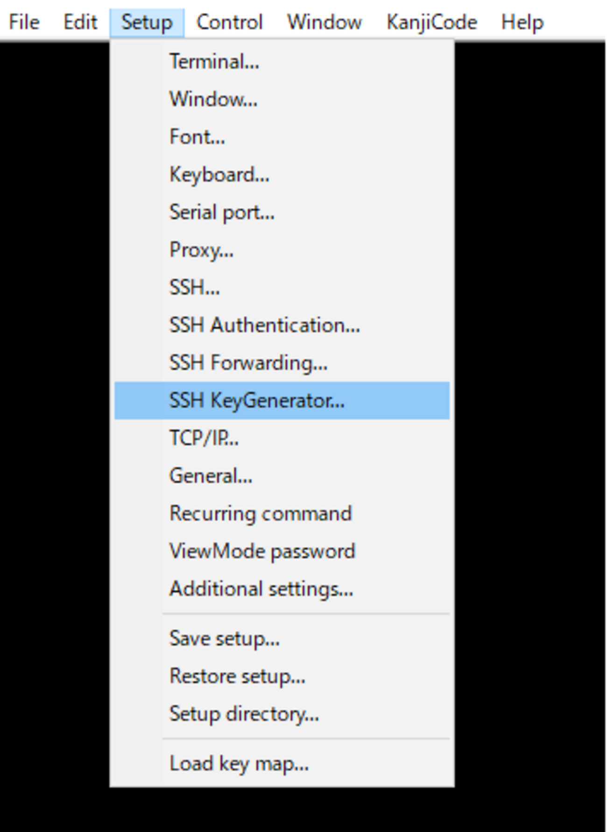The width and height of the screenshot is (607, 832).
Task: Open the Edit menu
Action: coord(80,22)
